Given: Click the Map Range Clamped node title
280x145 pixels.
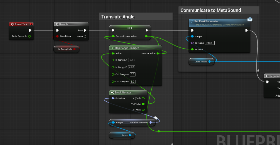Looking at the screenshot, I should [127, 48].
